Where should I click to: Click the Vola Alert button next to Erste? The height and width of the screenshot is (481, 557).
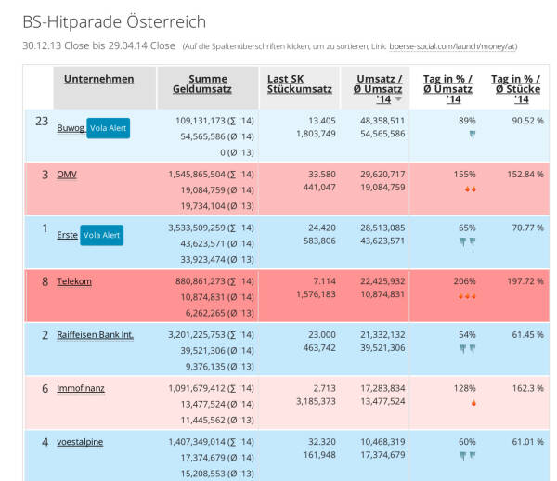pos(101,235)
